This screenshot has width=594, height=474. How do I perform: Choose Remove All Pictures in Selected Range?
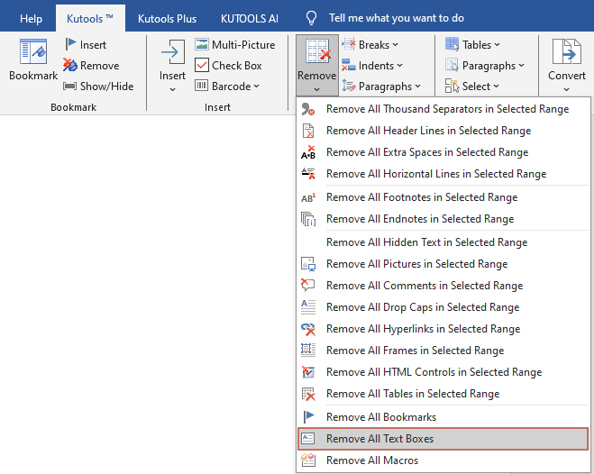443,264
